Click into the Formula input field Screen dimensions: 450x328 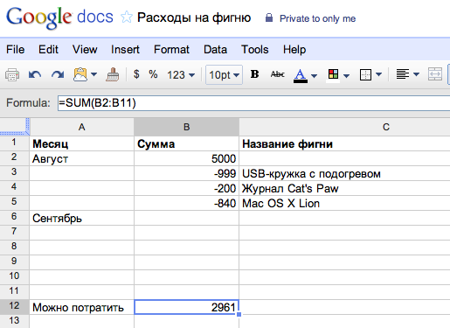tap(253, 103)
